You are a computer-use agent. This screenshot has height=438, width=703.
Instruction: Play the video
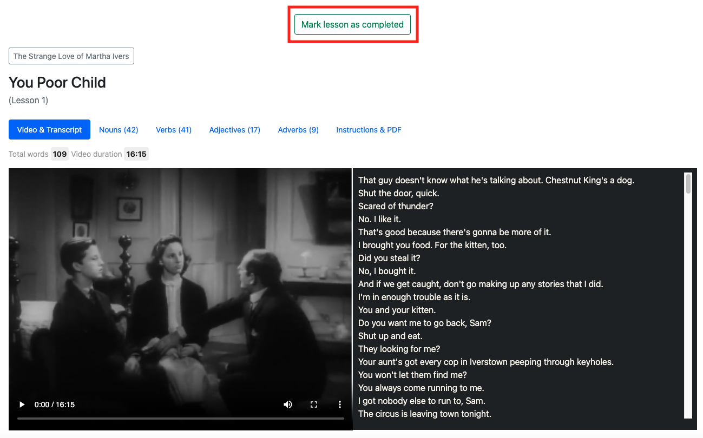[22, 404]
